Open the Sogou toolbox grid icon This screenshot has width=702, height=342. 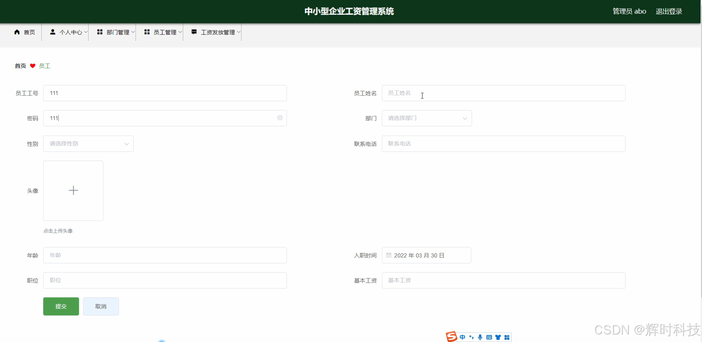click(507, 337)
